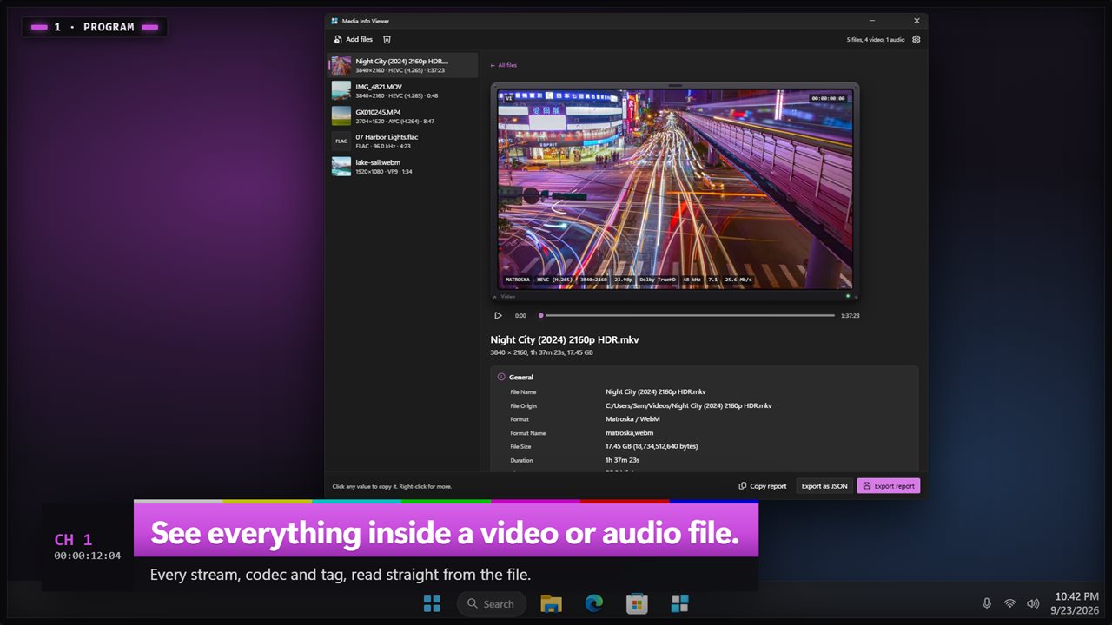Viewport: 1112px width, 625px height.
Task: Click the 1:37:23 total duration label
Action: (x=851, y=316)
